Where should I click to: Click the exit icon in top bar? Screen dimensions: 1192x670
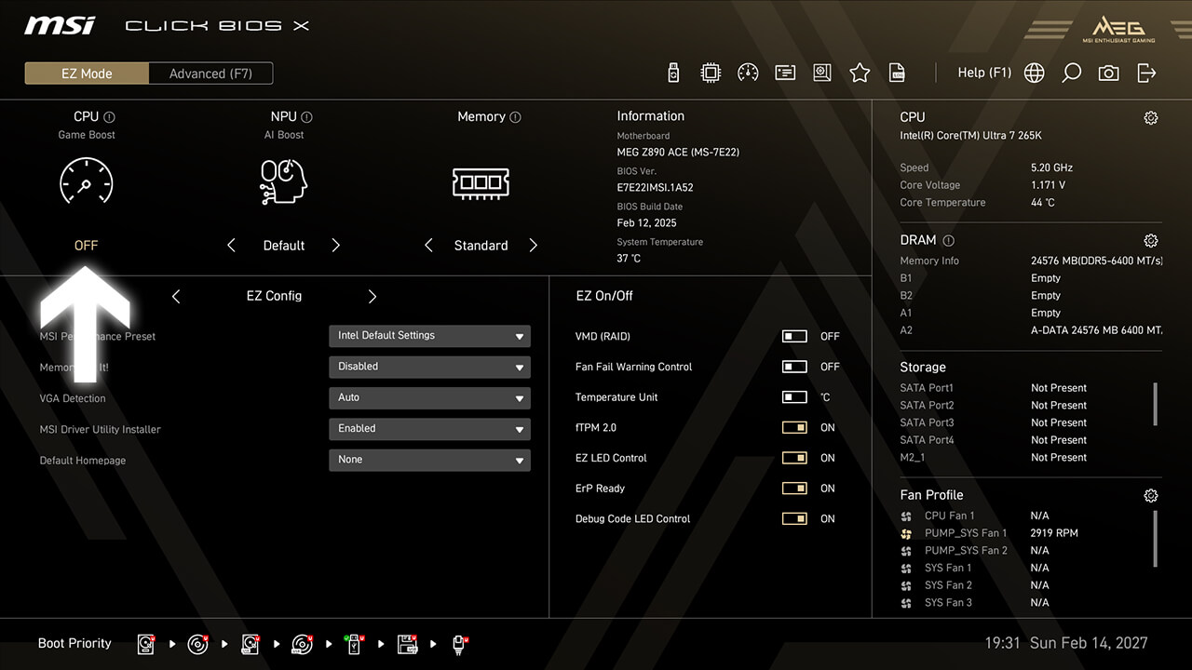pyautogui.click(x=1146, y=73)
